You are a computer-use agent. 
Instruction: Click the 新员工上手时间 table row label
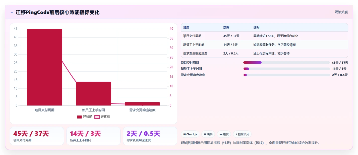194,45
